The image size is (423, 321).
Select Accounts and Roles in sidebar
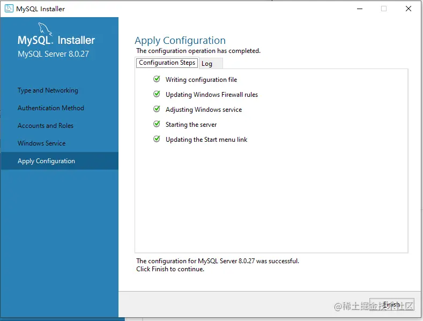point(46,126)
